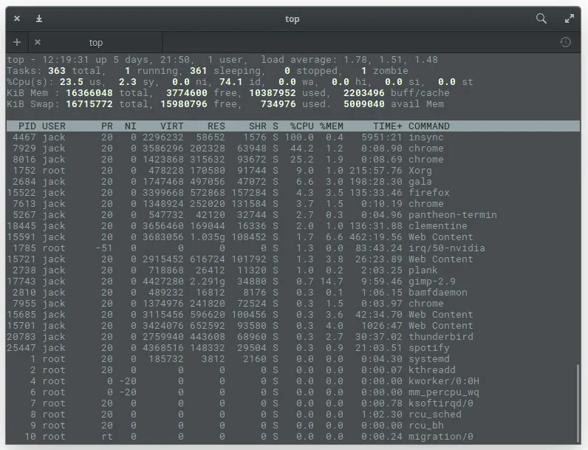This screenshot has height=450, width=588.
Task: Click the COMMAND column header
Action: 428,126
